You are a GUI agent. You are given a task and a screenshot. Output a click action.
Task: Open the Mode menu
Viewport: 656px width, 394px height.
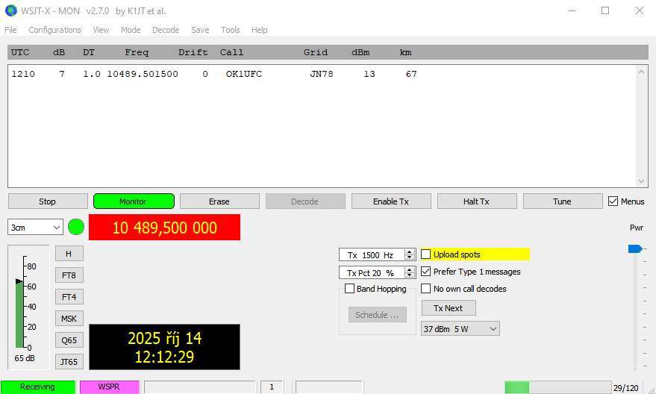tap(131, 30)
